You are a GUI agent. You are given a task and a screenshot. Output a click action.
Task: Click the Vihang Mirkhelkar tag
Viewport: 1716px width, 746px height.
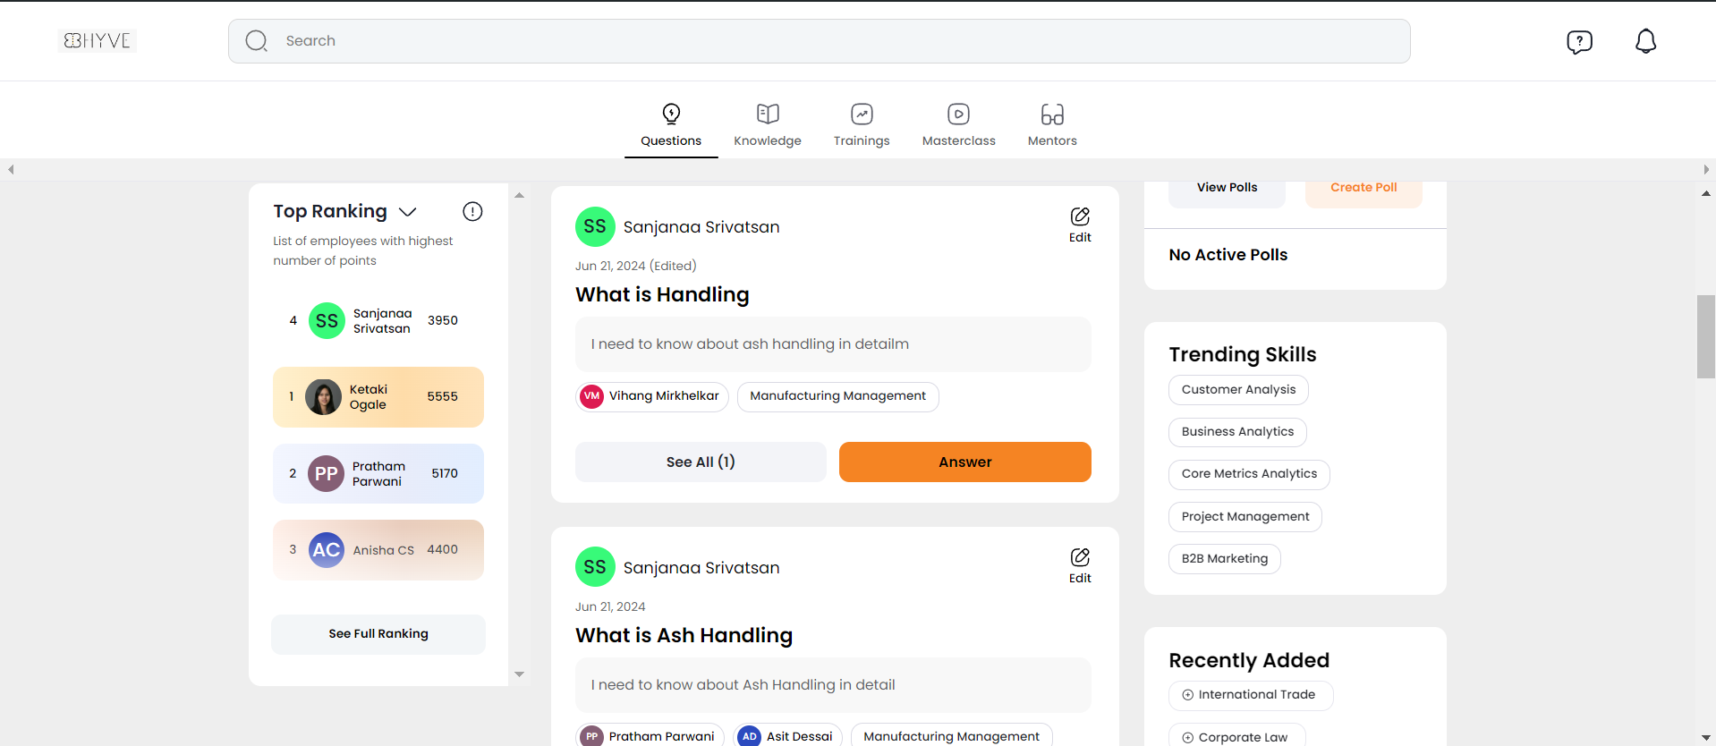[x=652, y=396]
